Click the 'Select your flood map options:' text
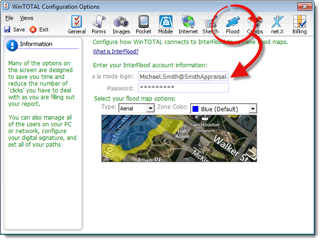The height and width of the screenshot is (242, 322). coord(135,99)
